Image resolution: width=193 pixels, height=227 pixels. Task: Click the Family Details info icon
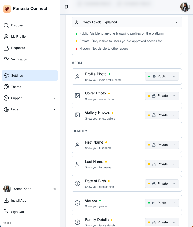[x=77, y=222]
